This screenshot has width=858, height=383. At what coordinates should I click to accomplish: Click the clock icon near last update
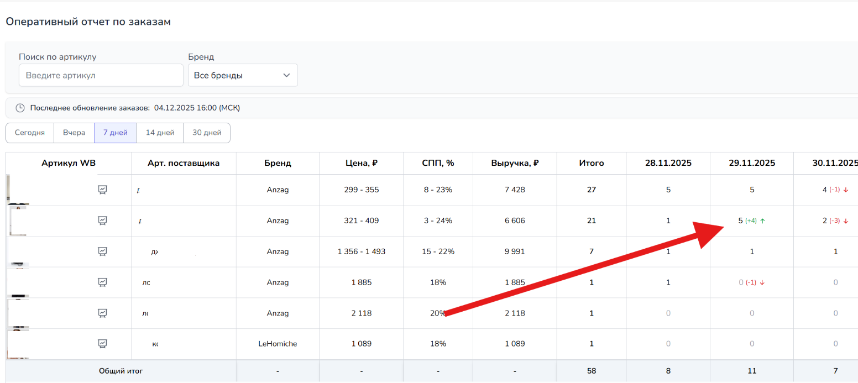pos(20,108)
